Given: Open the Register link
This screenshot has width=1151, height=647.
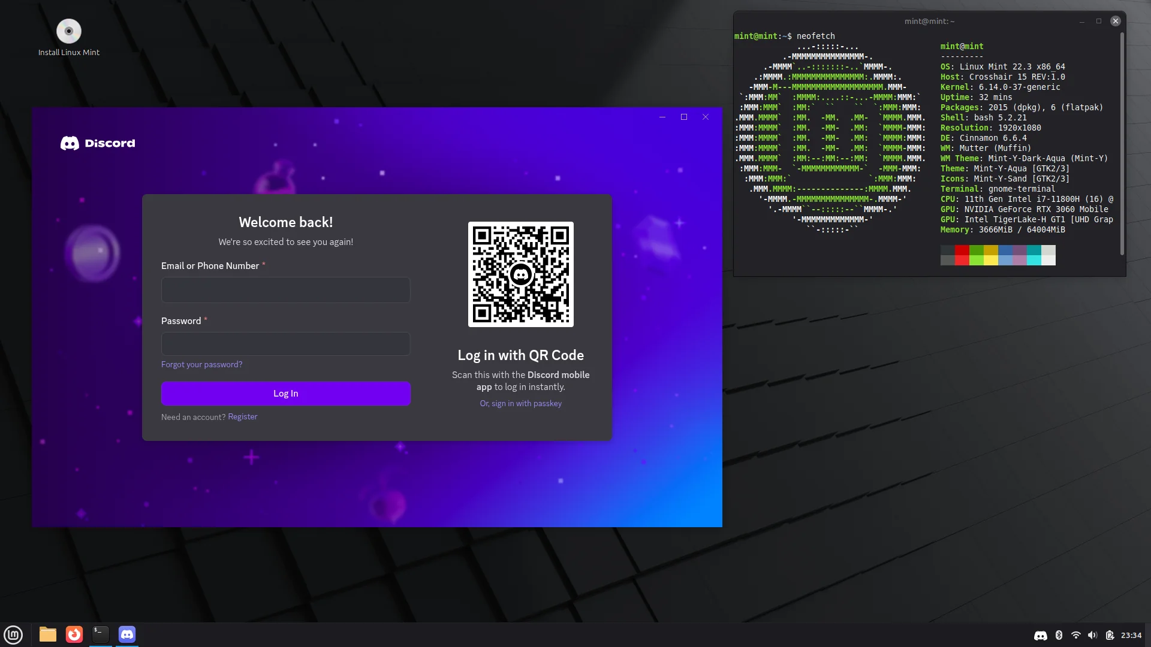Looking at the screenshot, I should click(x=243, y=416).
